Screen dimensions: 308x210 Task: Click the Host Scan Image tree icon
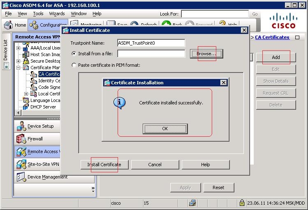point(26,54)
